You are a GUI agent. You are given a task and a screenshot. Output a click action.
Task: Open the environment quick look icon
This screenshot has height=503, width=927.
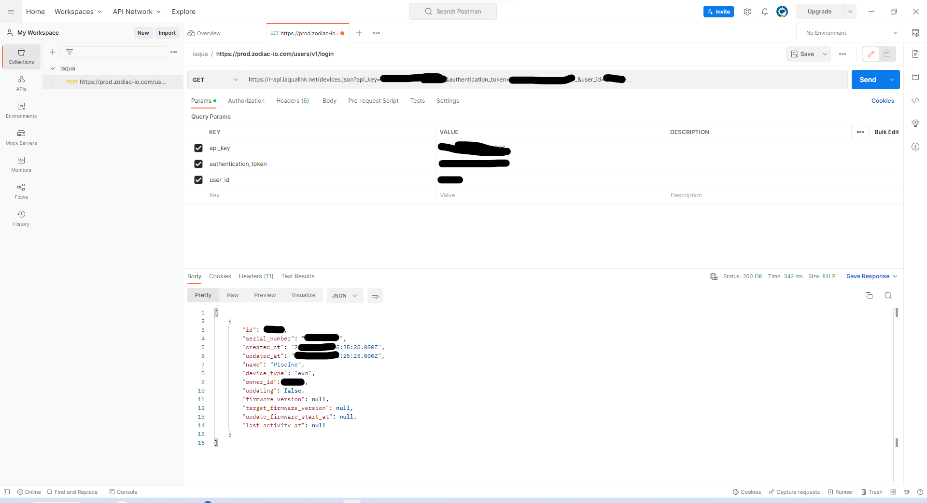pos(915,33)
